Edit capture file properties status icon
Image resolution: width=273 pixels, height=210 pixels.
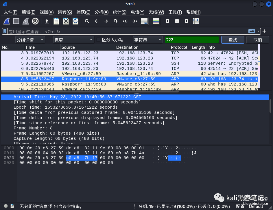pyautogui.click(x=12, y=206)
